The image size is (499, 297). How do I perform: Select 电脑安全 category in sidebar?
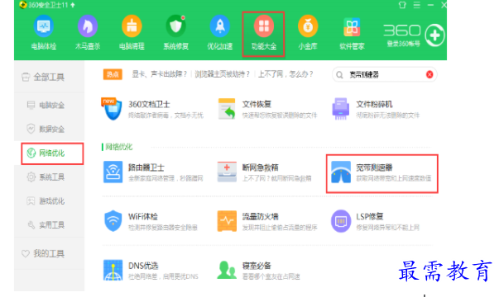pyautogui.click(x=50, y=105)
